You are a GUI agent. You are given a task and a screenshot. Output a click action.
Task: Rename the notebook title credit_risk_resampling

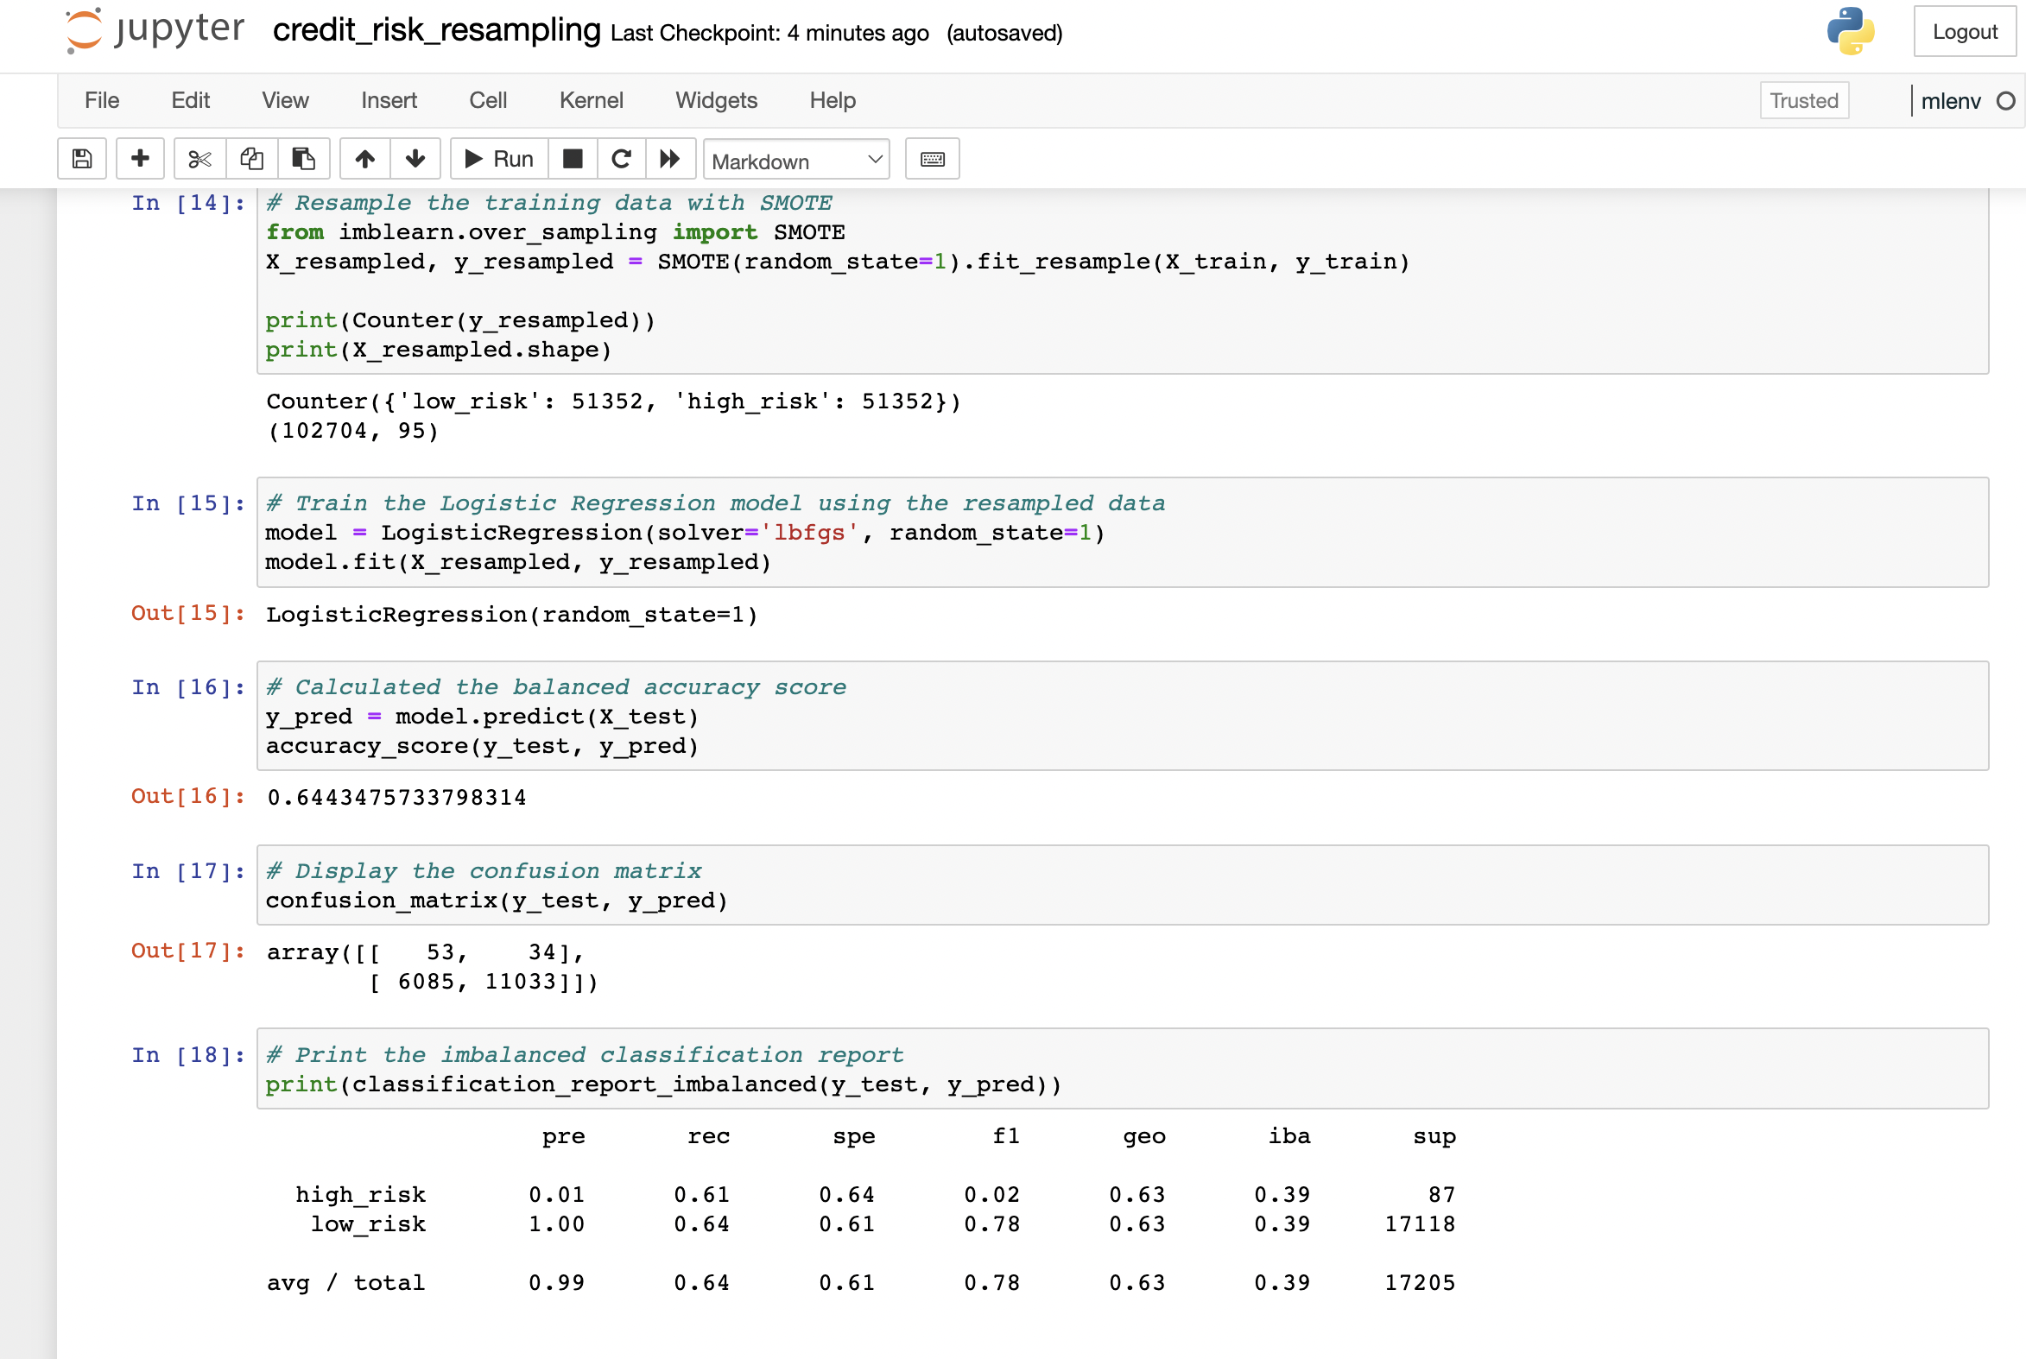pyautogui.click(x=436, y=30)
